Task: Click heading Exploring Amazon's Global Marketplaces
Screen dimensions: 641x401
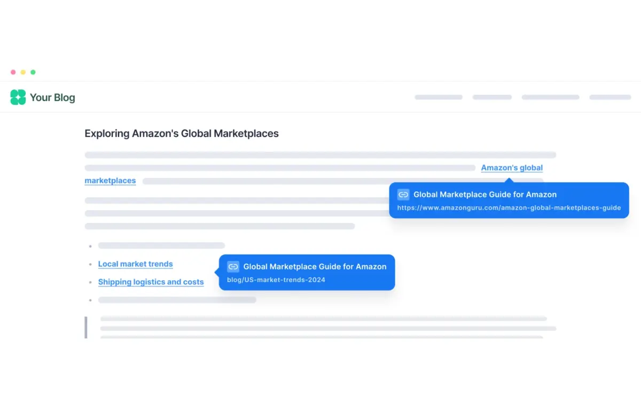Action: (x=182, y=134)
